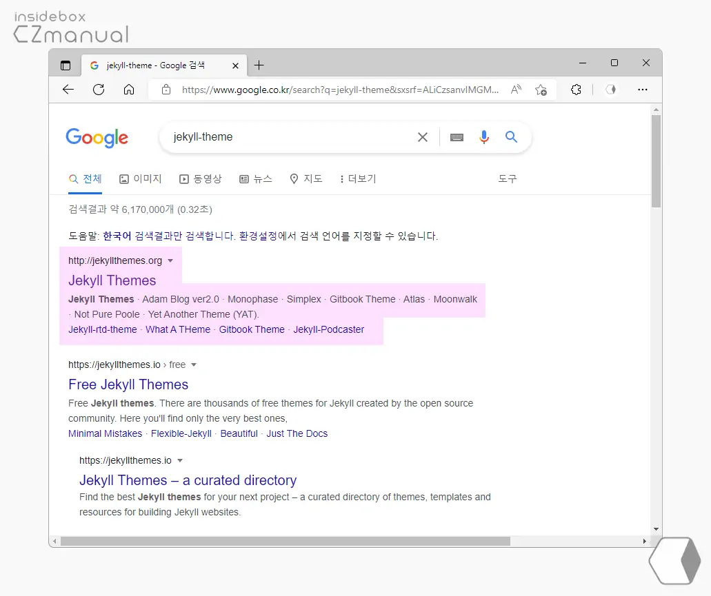This screenshot has width=711, height=596.
Task: Click the Read aloud icon in address bar
Action: [516, 89]
